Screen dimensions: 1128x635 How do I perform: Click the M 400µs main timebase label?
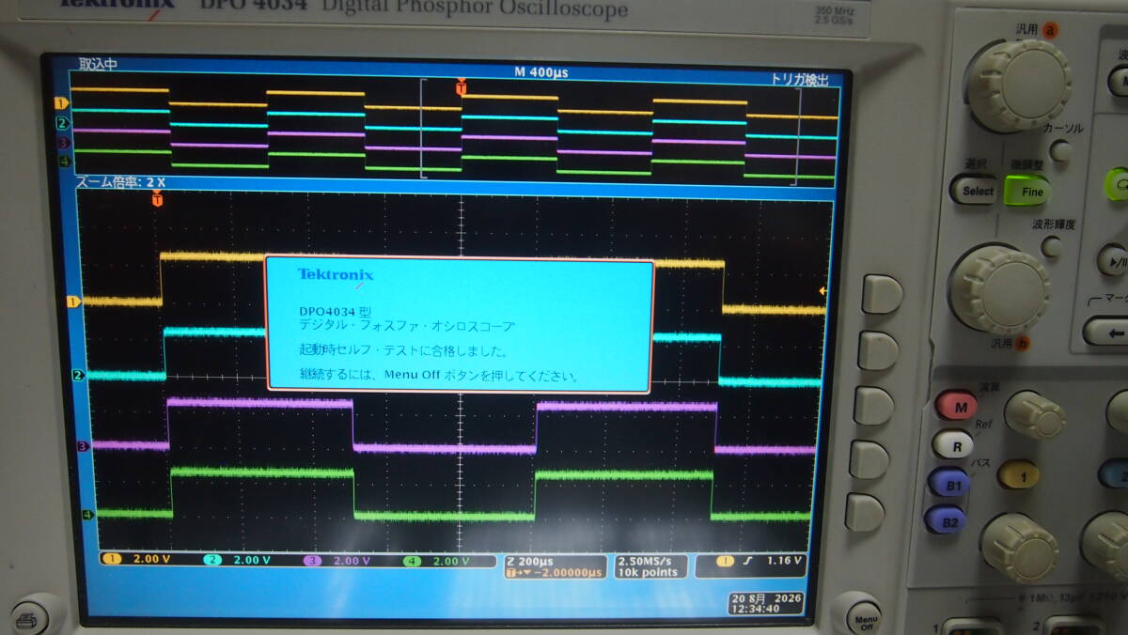[x=541, y=71]
